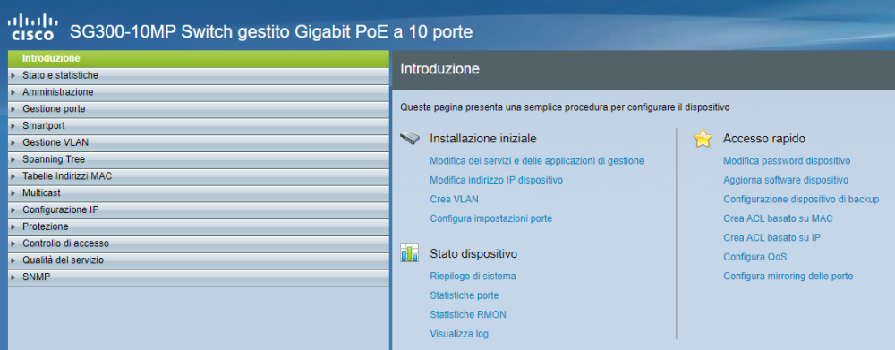Open the Modifica indirizzo IP dispositivo link
Screen dimensions: 895x350
click(x=496, y=181)
